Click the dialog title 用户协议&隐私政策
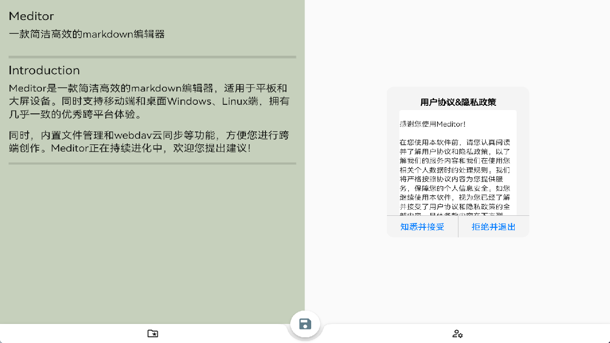The image size is (610, 343). (x=457, y=102)
